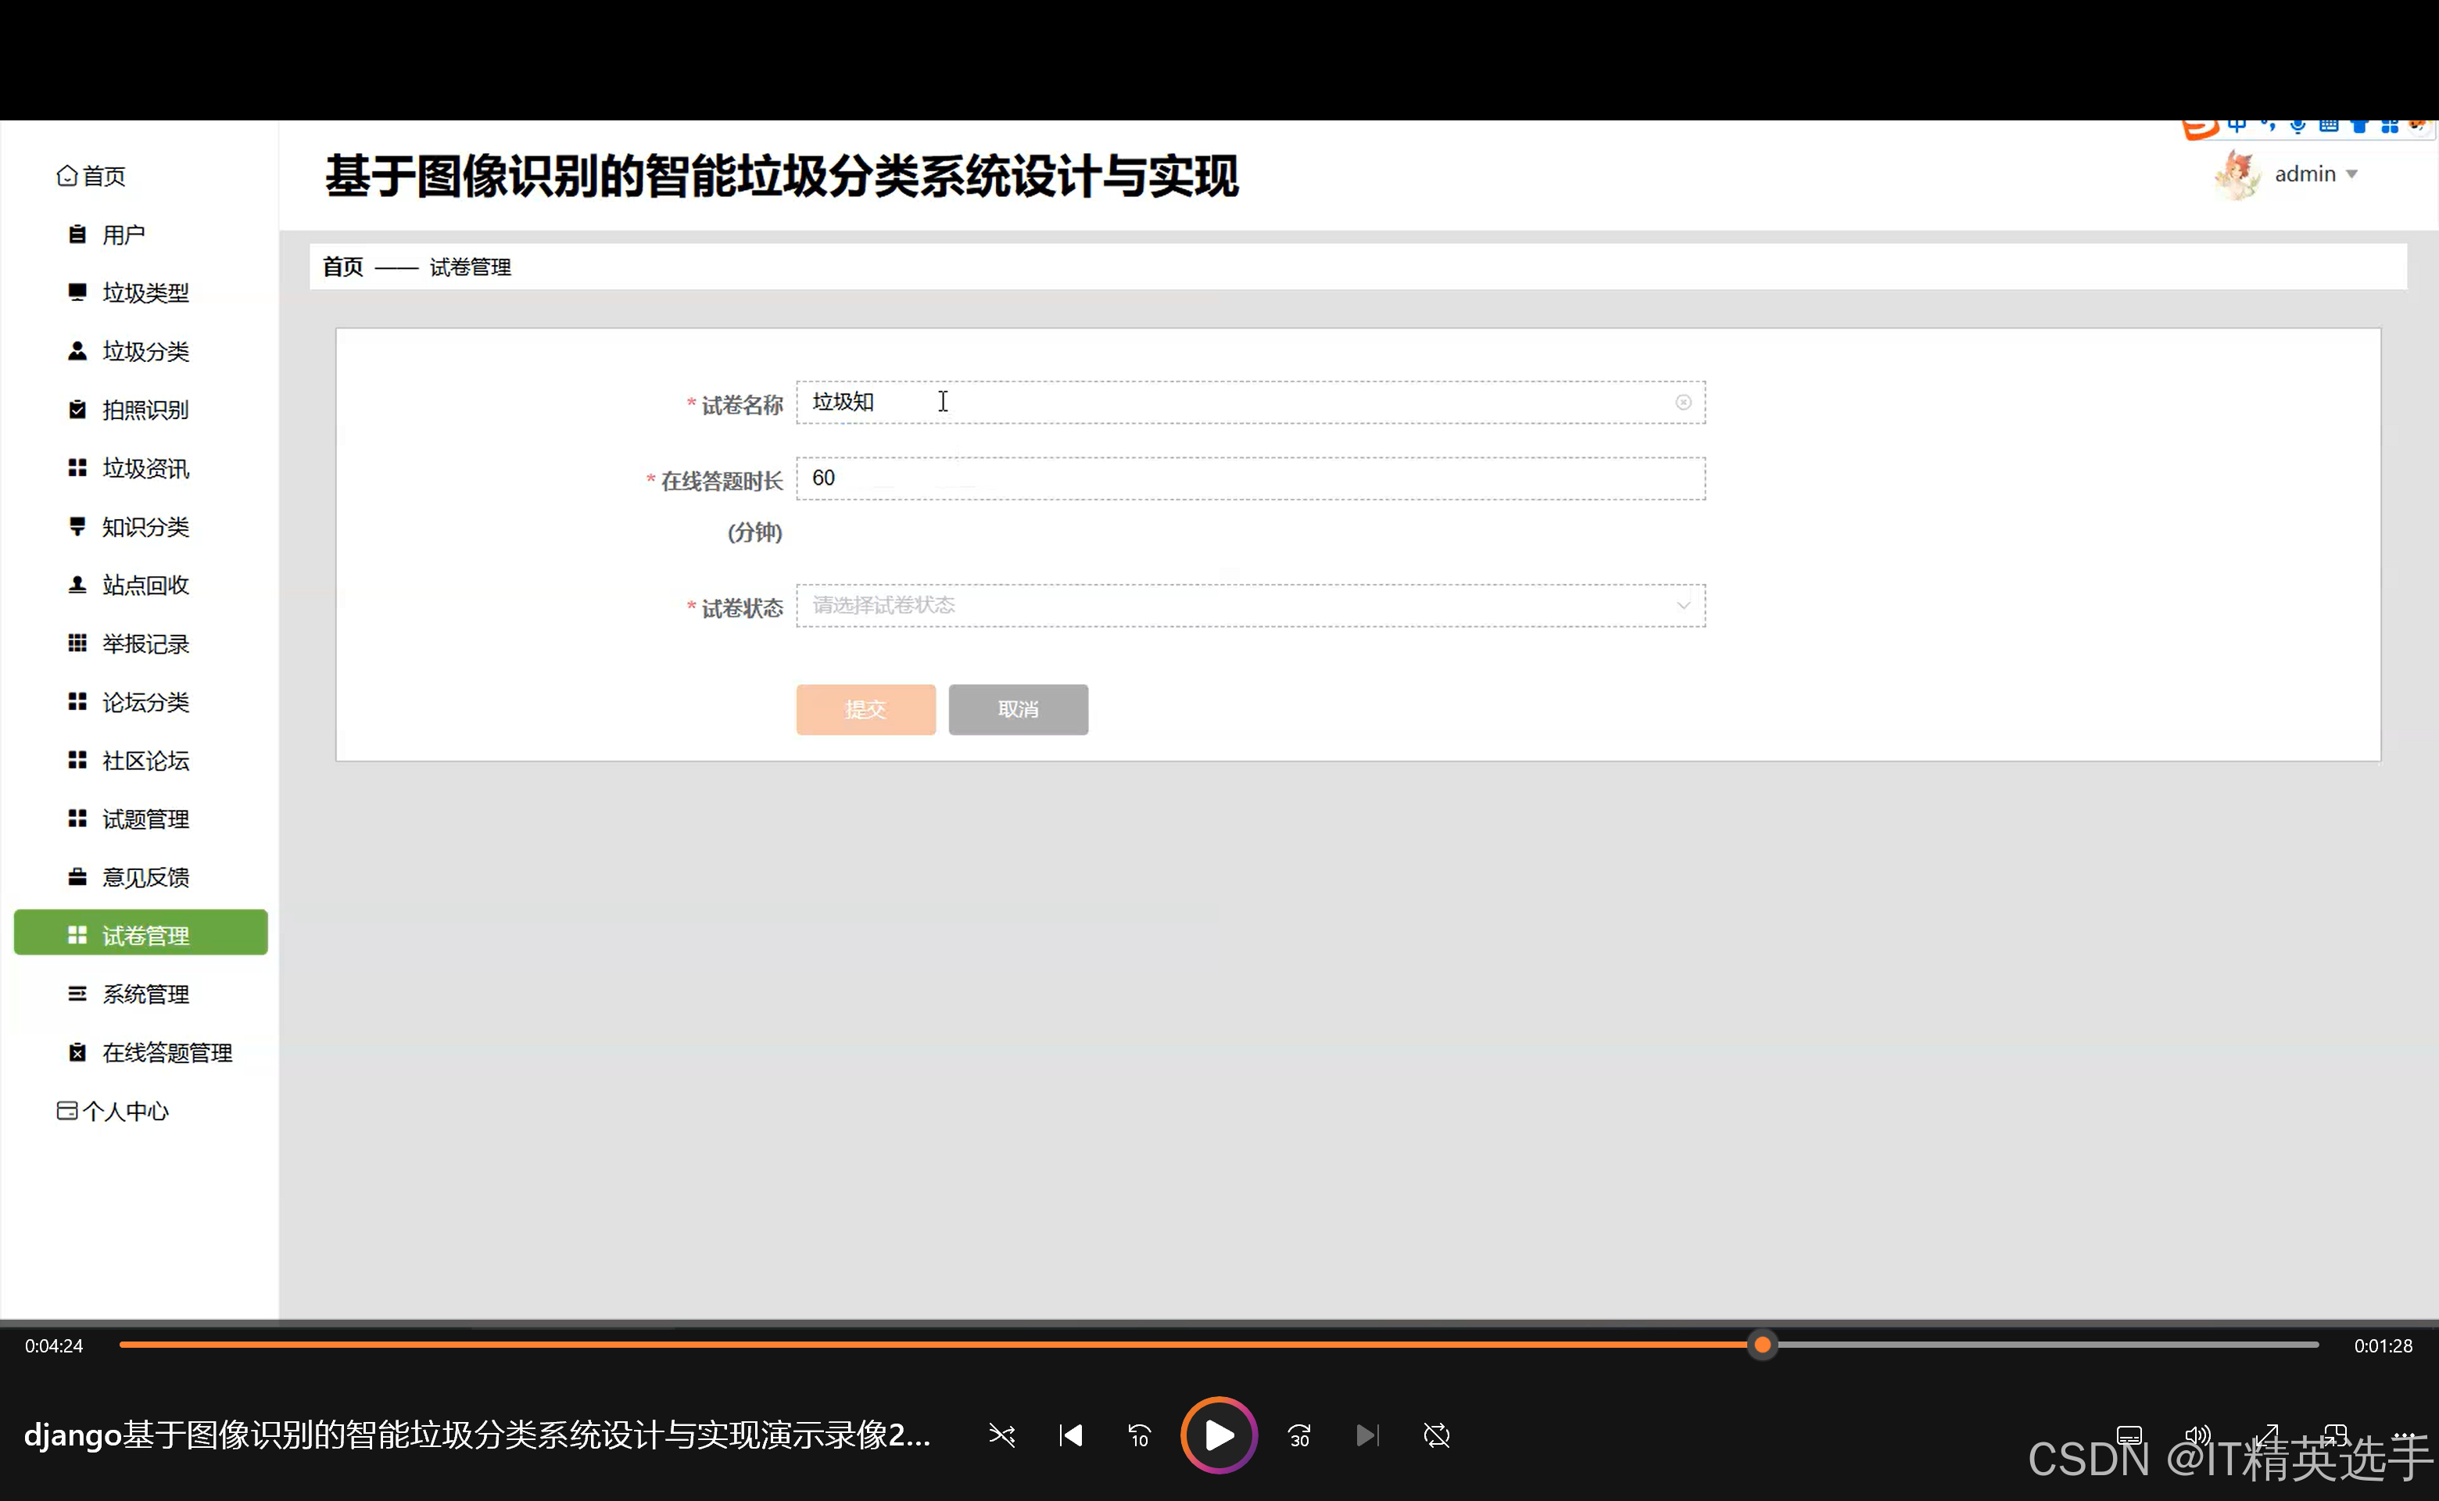
Task: Open 站点回收 menu entry
Action: click(x=145, y=586)
